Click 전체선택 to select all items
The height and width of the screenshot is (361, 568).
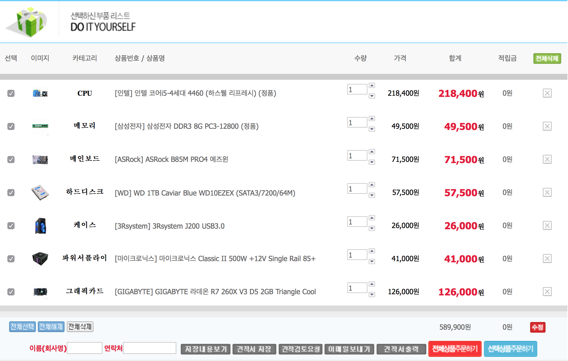(22, 327)
